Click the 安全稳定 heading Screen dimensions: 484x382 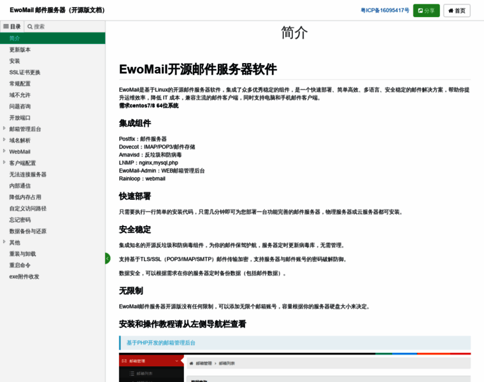135,230
